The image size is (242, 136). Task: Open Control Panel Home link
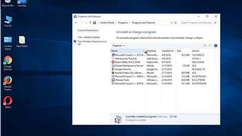pyautogui.click(x=88, y=30)
